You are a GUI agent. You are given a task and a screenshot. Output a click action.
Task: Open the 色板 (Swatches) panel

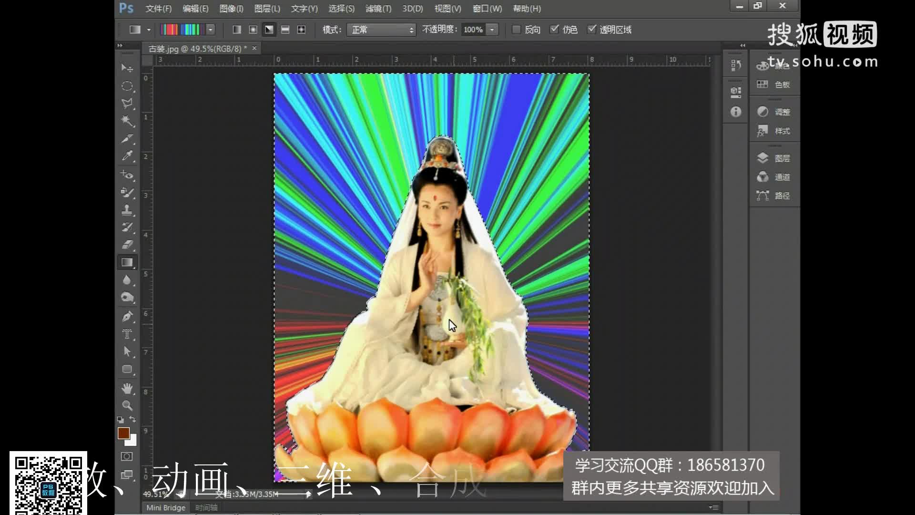[x=775, y=84]
